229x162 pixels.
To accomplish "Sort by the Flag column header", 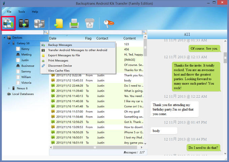I will point(88,38).
